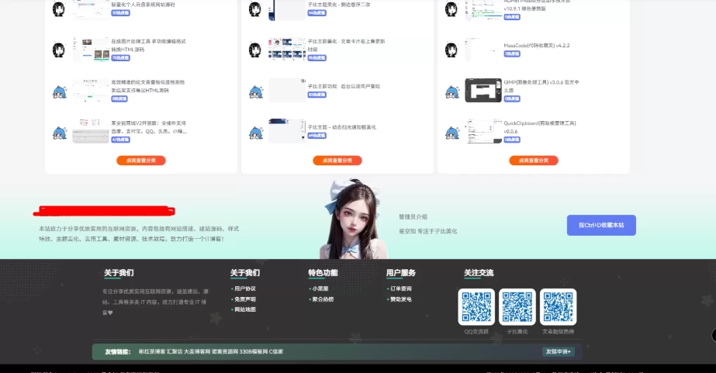Screen dimensions: 716x373
Task: Open the 高效精准的论文查重 post title
Action: click(x=148, y=86)
